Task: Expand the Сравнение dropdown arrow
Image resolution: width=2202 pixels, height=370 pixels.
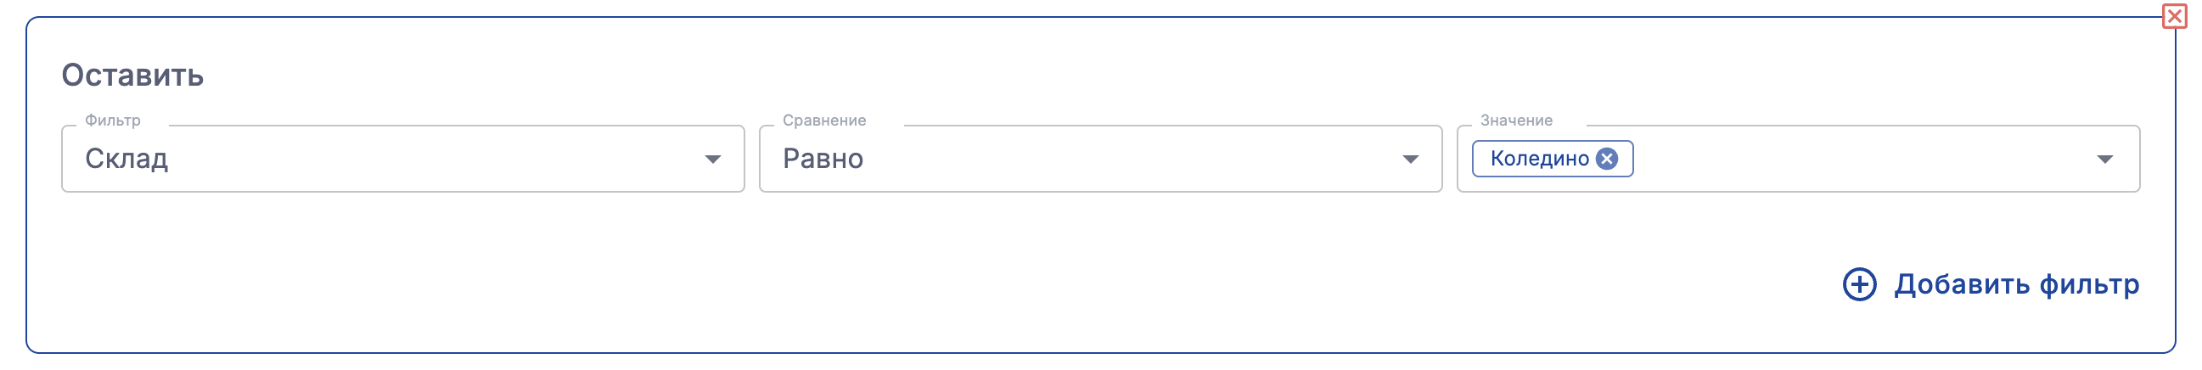Action: [x=1411, y=160]
